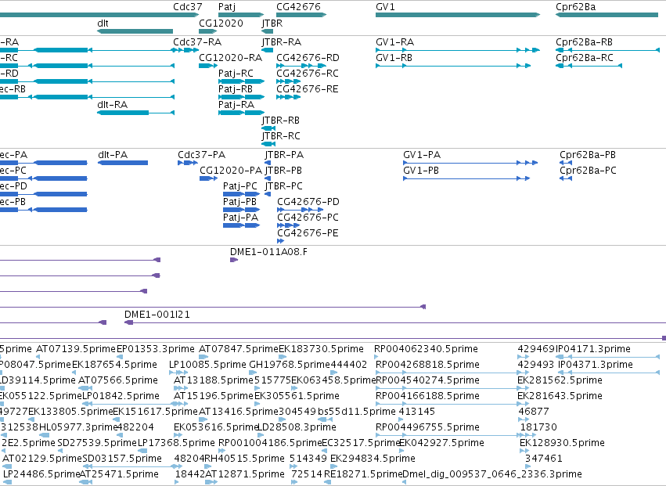
Task: Click EST label EK042927.5prime
Action: click(x=441, y=443)
